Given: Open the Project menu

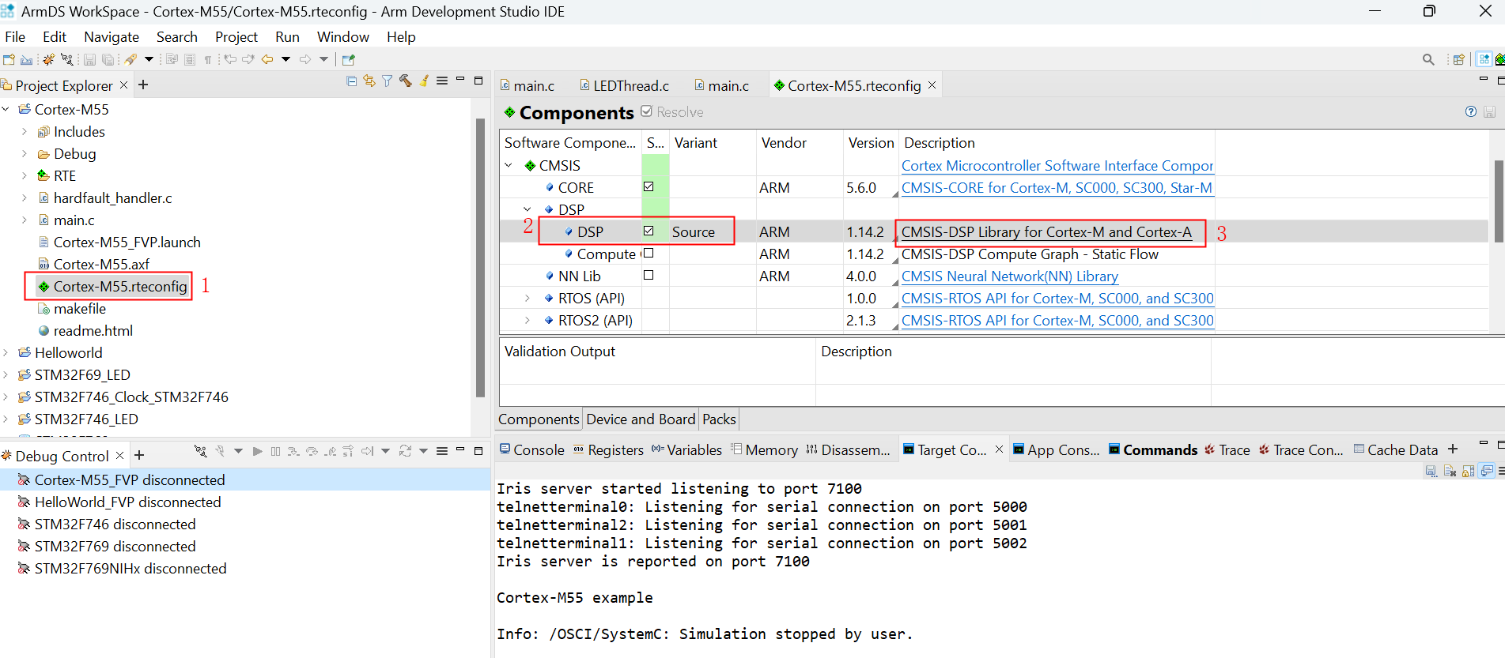Looking at the screenshot, I should (x=236, y=37).
